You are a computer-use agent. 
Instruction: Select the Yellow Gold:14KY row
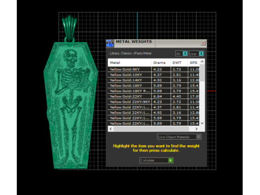point(154,80)
